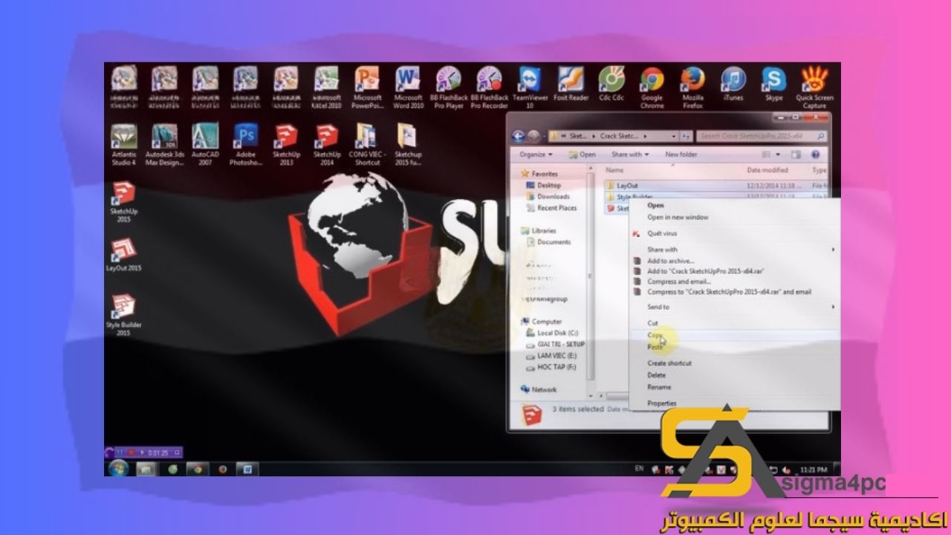Open the Microsoft Excel 2010 desktop shortcut
The width and height of the screenshot is (951, 535).
(326, 87)
